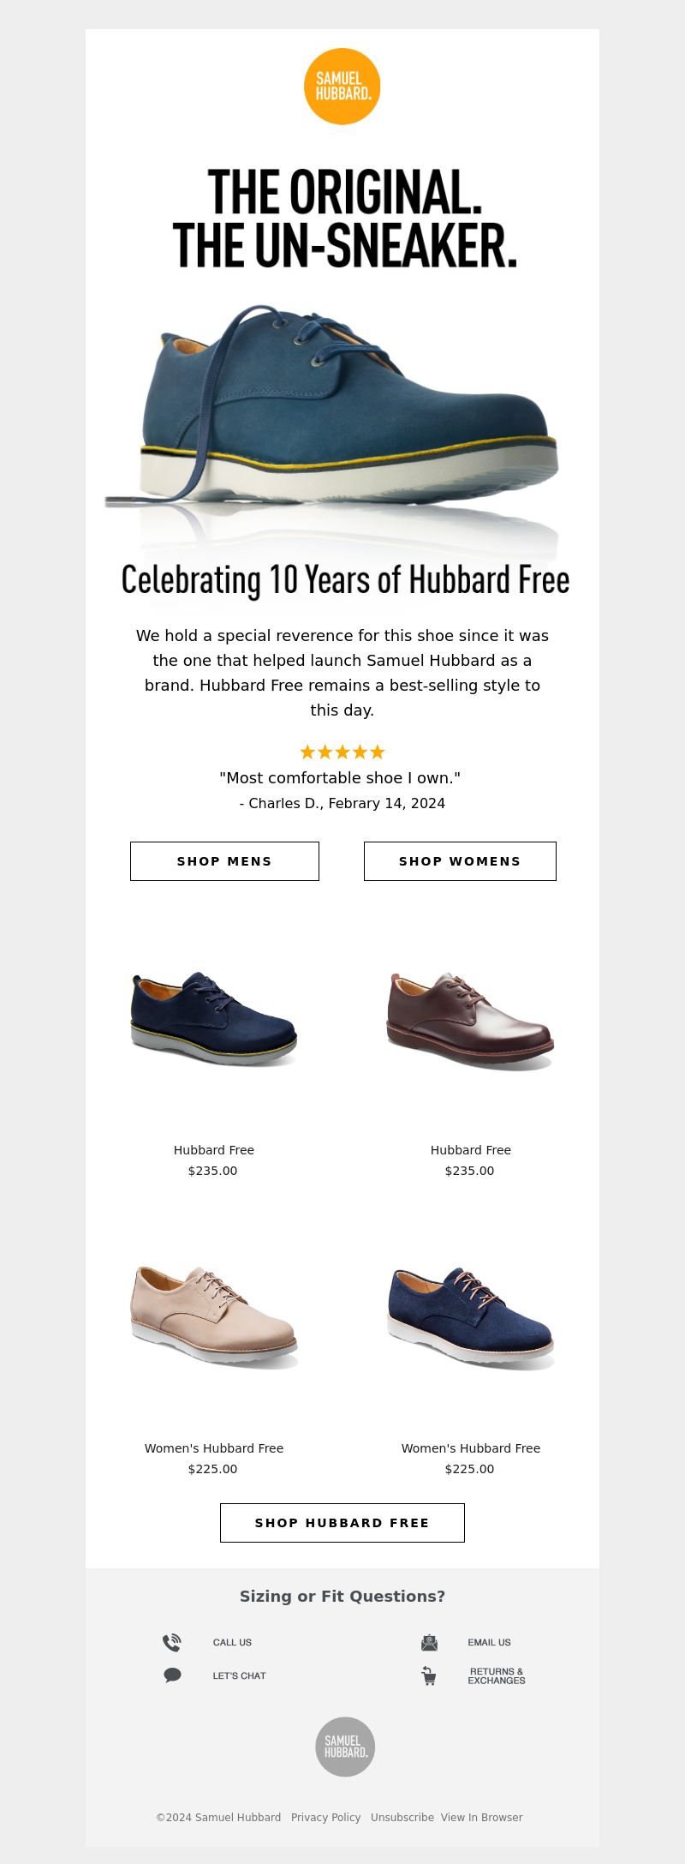The width and height of the screenshot is (685, 1864).
Task: Click the Unsubscribe link
Action: pos(402,1817)
